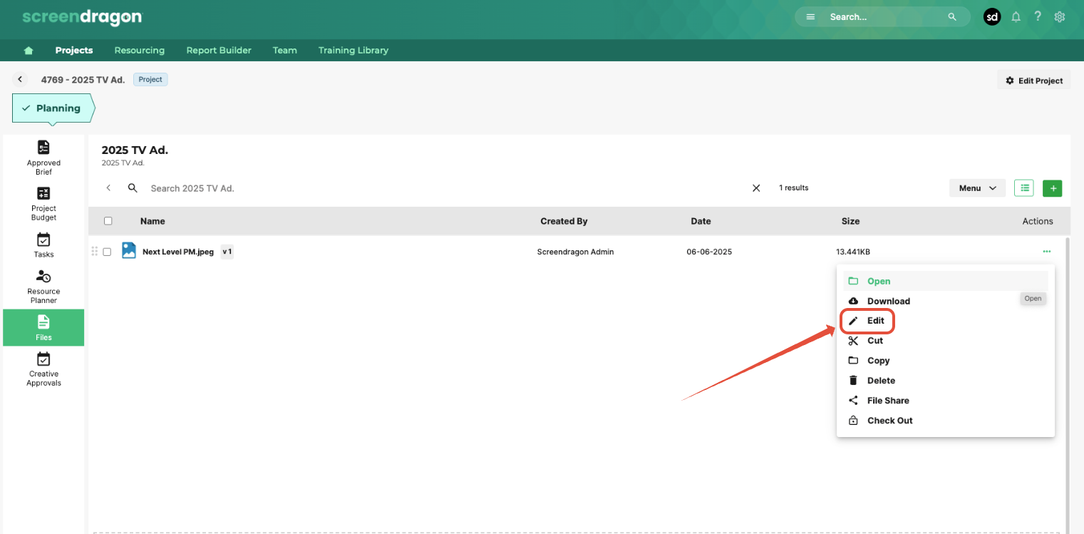Click the Planning stage button
The height and width of the screenshot is (534, 1084).
click(53, 108)
